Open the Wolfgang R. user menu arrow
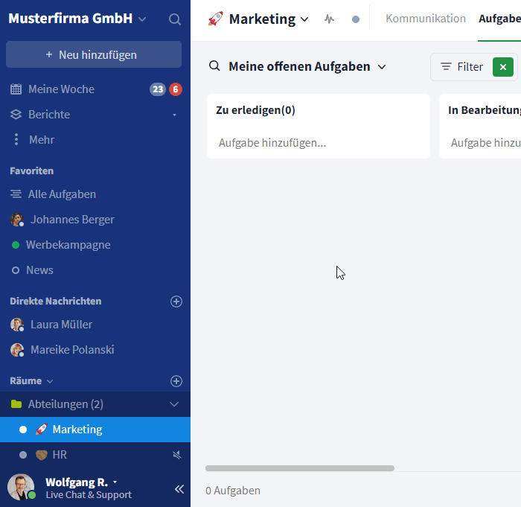 click(x=115, y=482)
